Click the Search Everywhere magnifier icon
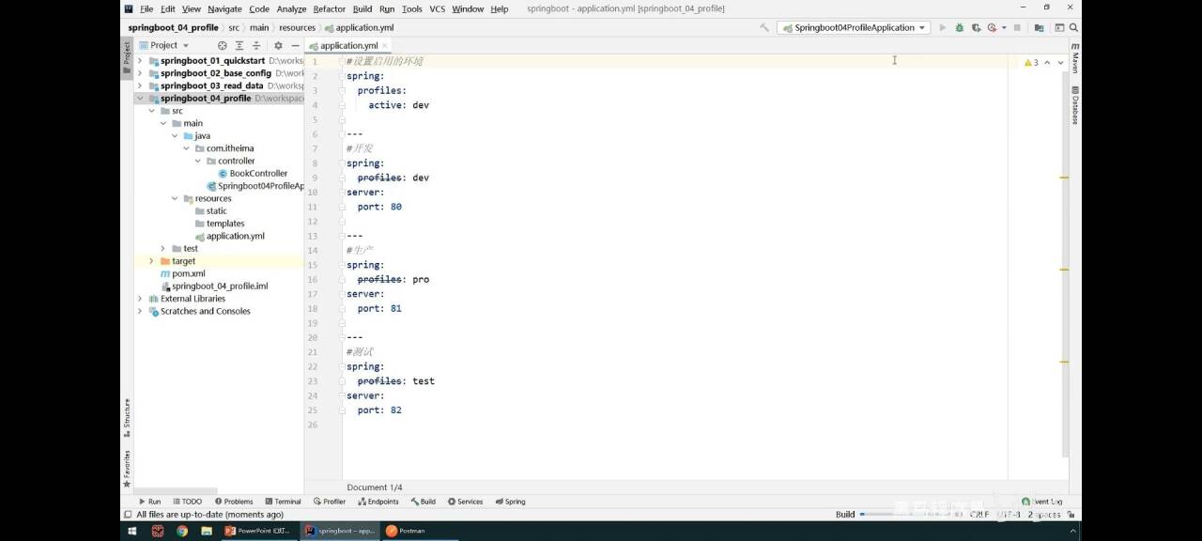Image resolution: width=1202 pixels, height=541 pixels. pos(1073,28)
